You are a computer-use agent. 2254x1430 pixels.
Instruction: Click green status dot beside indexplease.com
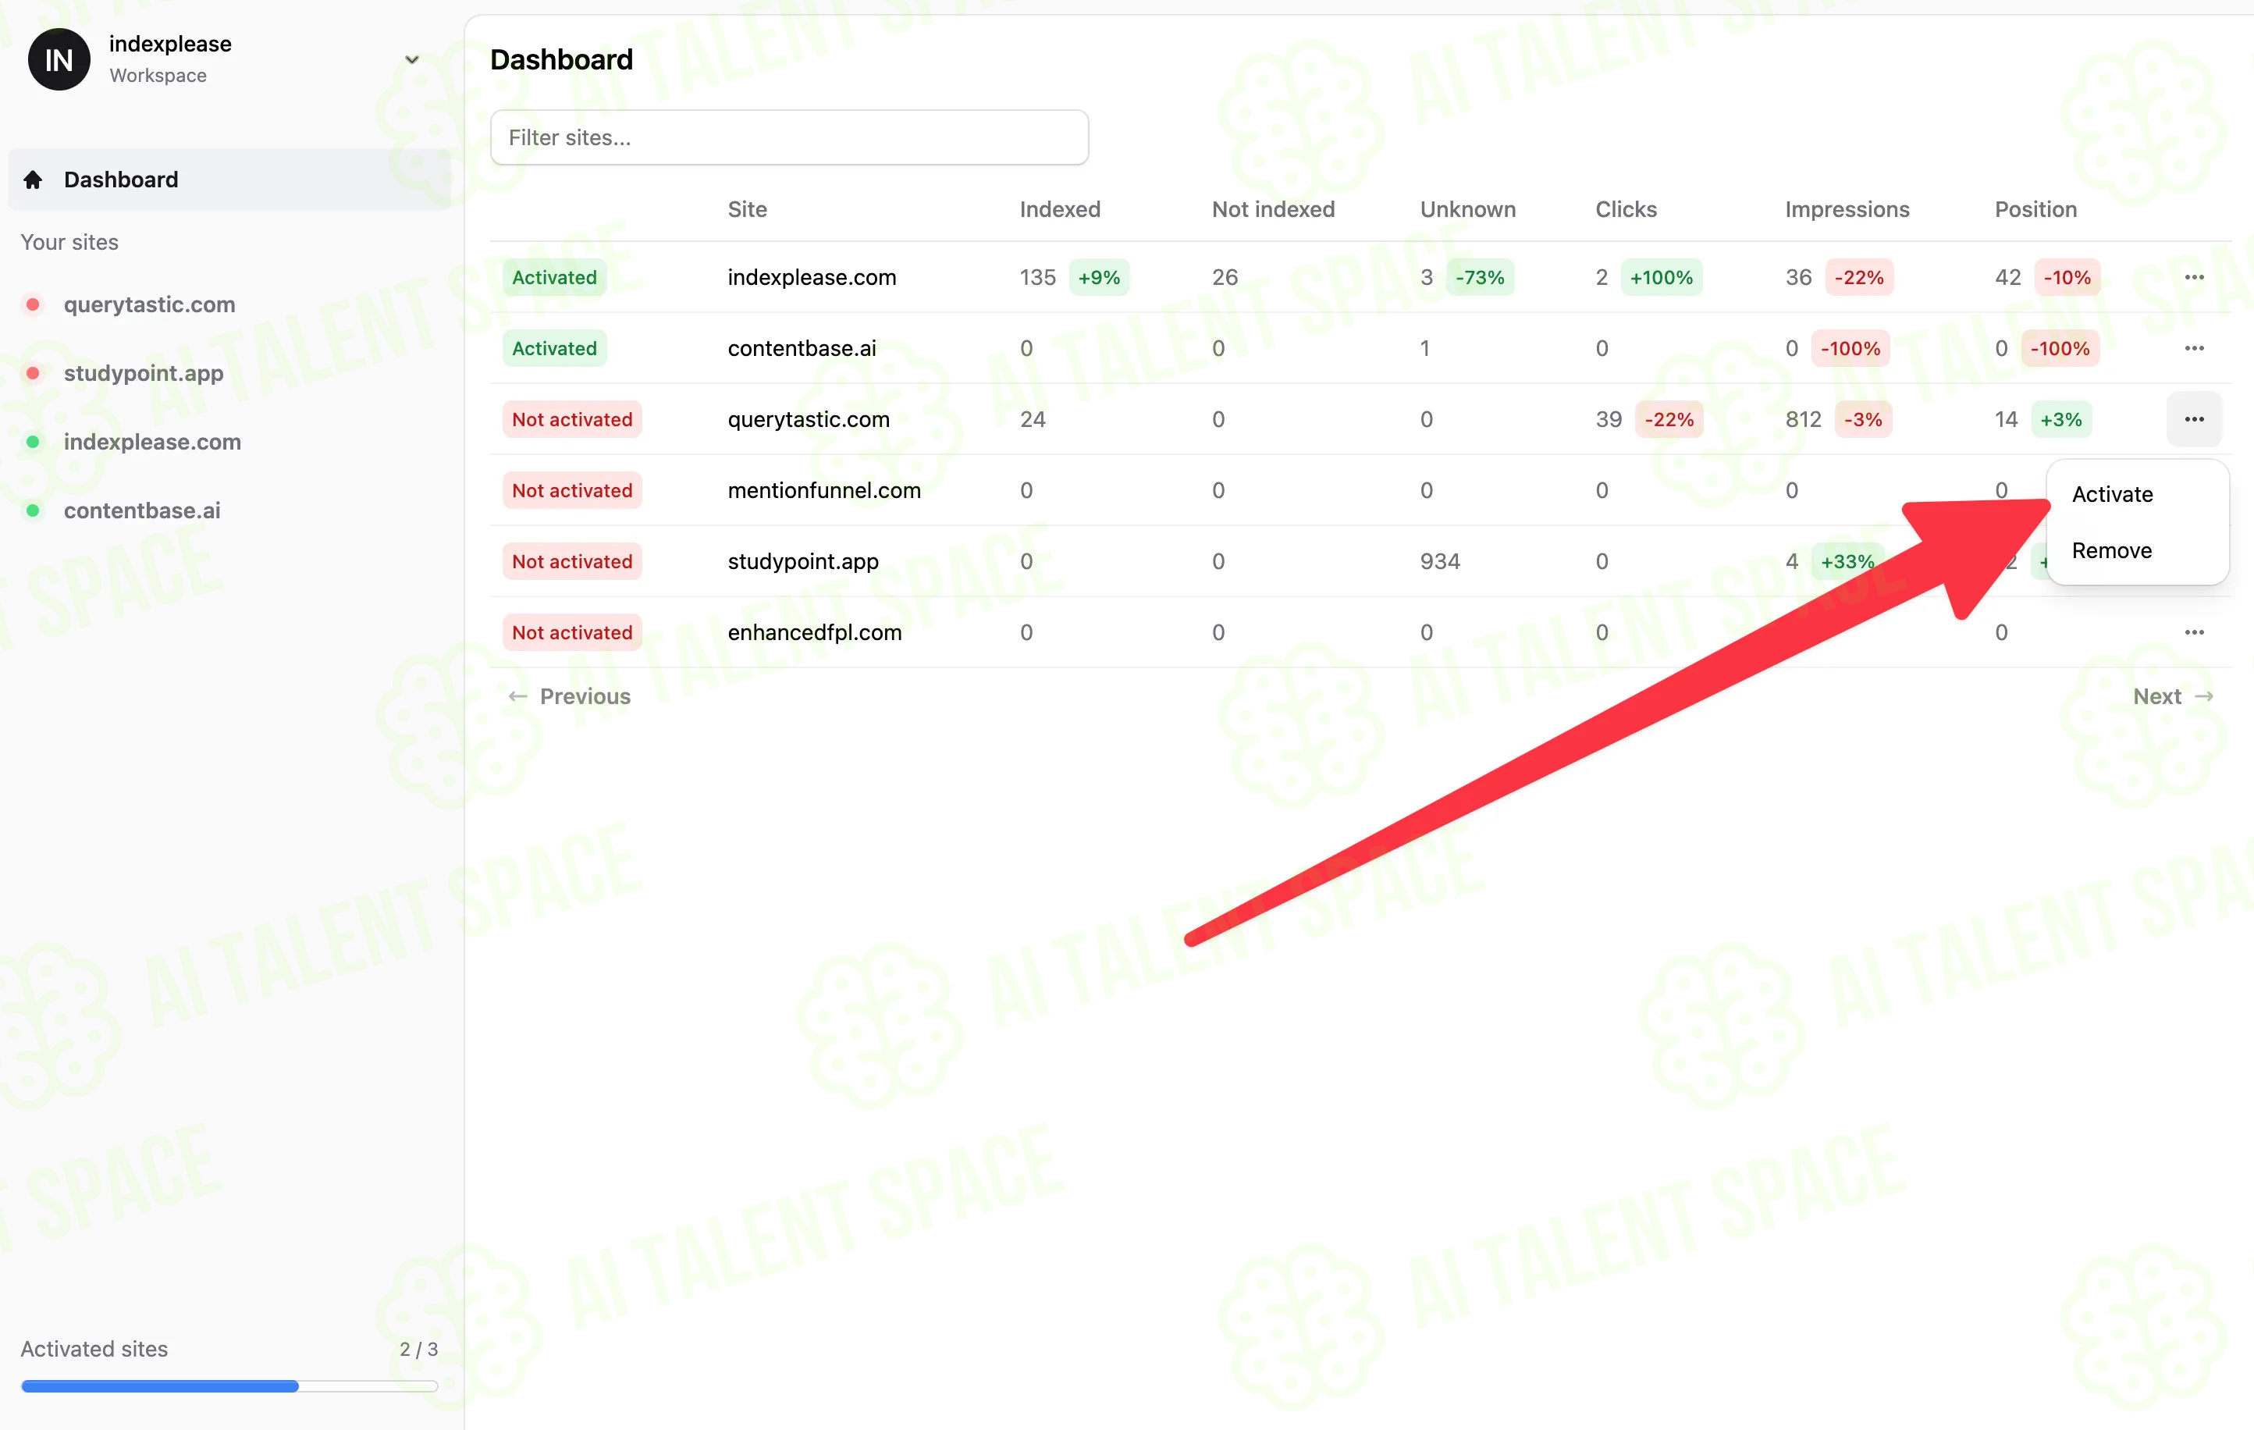(33, 442)
